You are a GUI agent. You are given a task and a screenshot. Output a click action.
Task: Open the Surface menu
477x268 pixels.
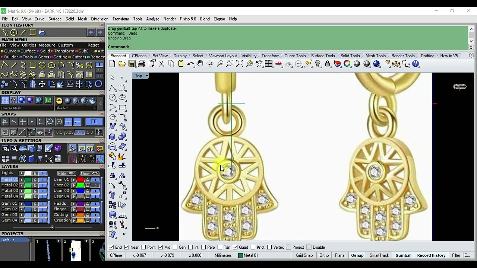(55, 19)
